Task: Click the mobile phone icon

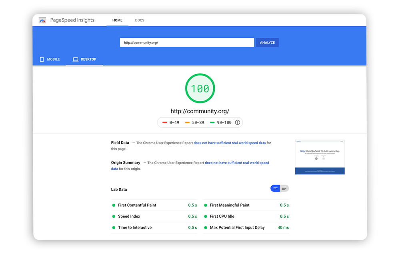Action: click(x=42, y=59)
